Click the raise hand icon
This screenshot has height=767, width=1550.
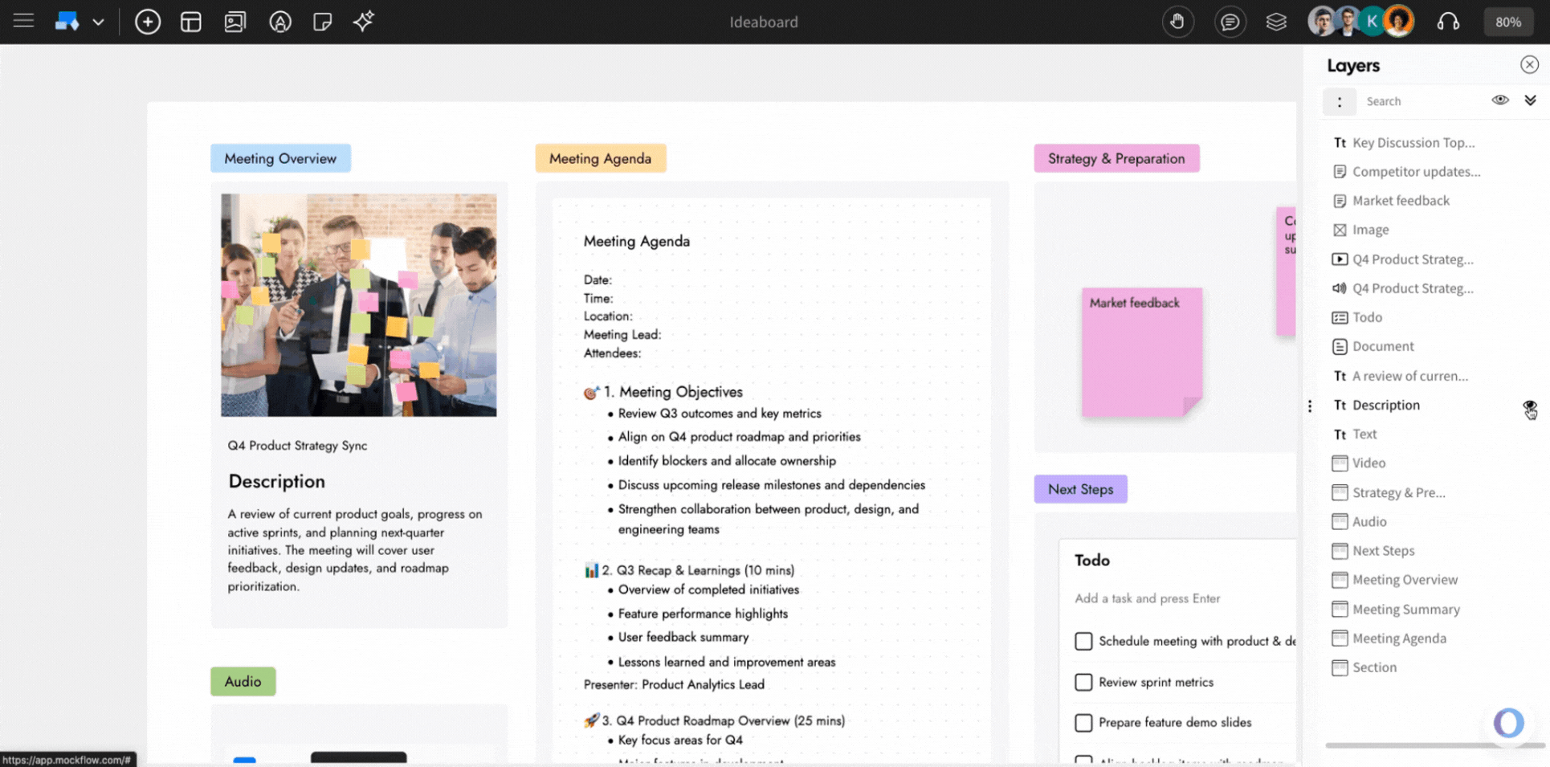point(1178,22)
